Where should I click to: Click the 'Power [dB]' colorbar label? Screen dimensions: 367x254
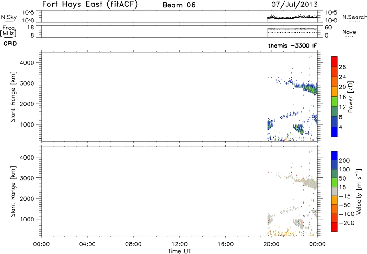click(x=350, y=97)
